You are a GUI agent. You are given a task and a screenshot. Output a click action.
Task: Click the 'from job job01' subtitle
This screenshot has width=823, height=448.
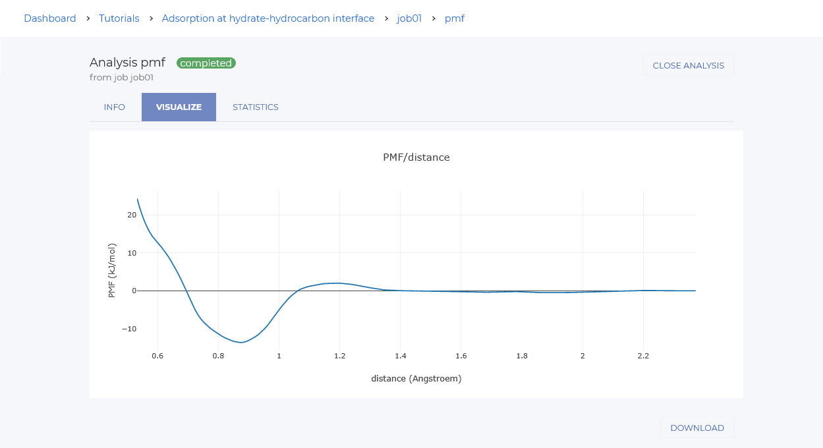pyautogui.click(x=121, y=78)
